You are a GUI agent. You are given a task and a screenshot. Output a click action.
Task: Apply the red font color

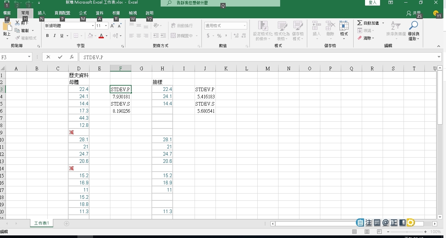coord(102,36)
